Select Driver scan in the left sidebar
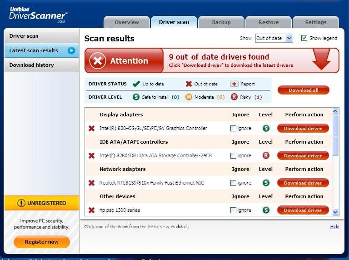This screenshot has width=349, height=260. (42, 36)
